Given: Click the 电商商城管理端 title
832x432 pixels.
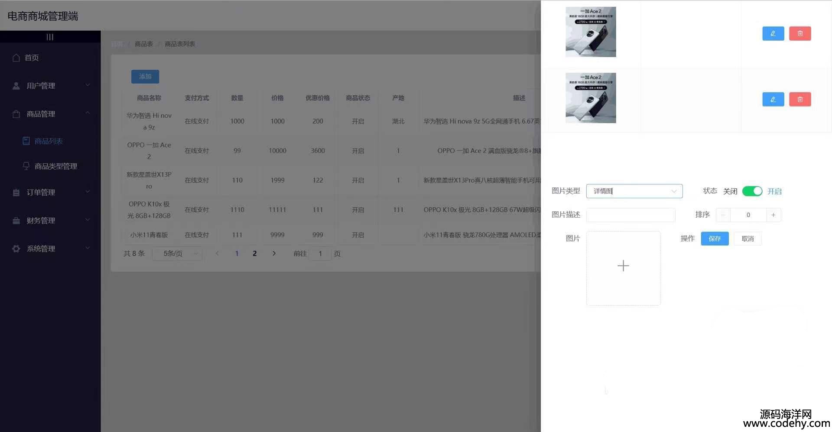Looking at the screenshot, I should 43,16.
